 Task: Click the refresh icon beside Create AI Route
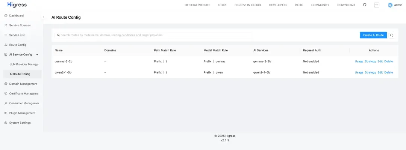coord(392,35)
